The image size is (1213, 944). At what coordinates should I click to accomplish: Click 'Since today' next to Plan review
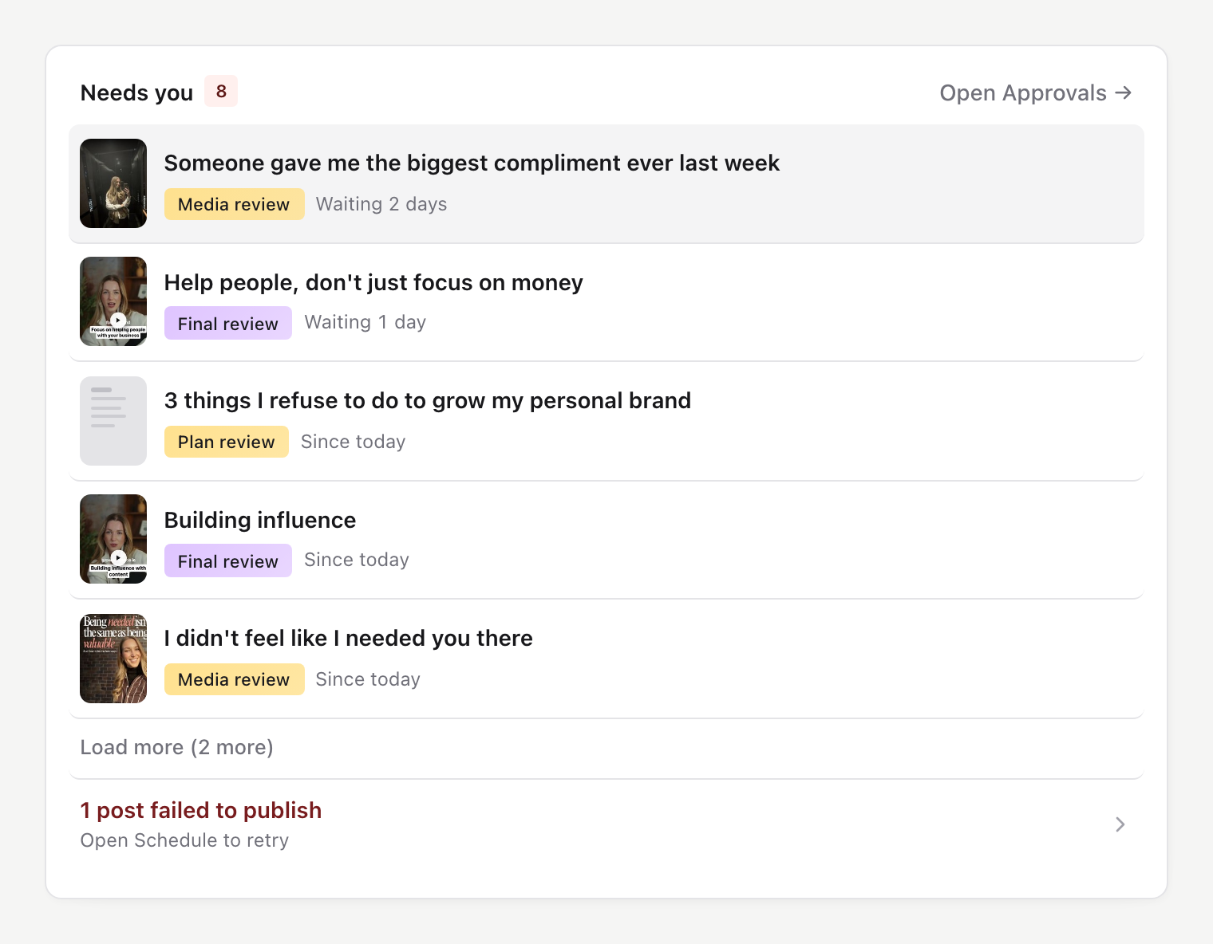(353, 442)
